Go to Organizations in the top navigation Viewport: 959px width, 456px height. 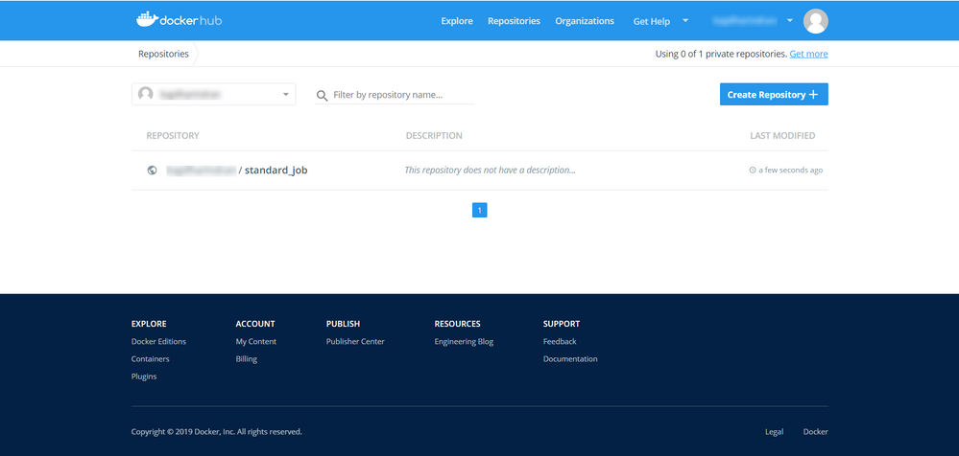(x=585, y=21)
